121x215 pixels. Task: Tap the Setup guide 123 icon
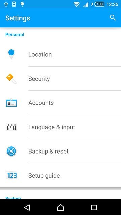pos(11,175)
